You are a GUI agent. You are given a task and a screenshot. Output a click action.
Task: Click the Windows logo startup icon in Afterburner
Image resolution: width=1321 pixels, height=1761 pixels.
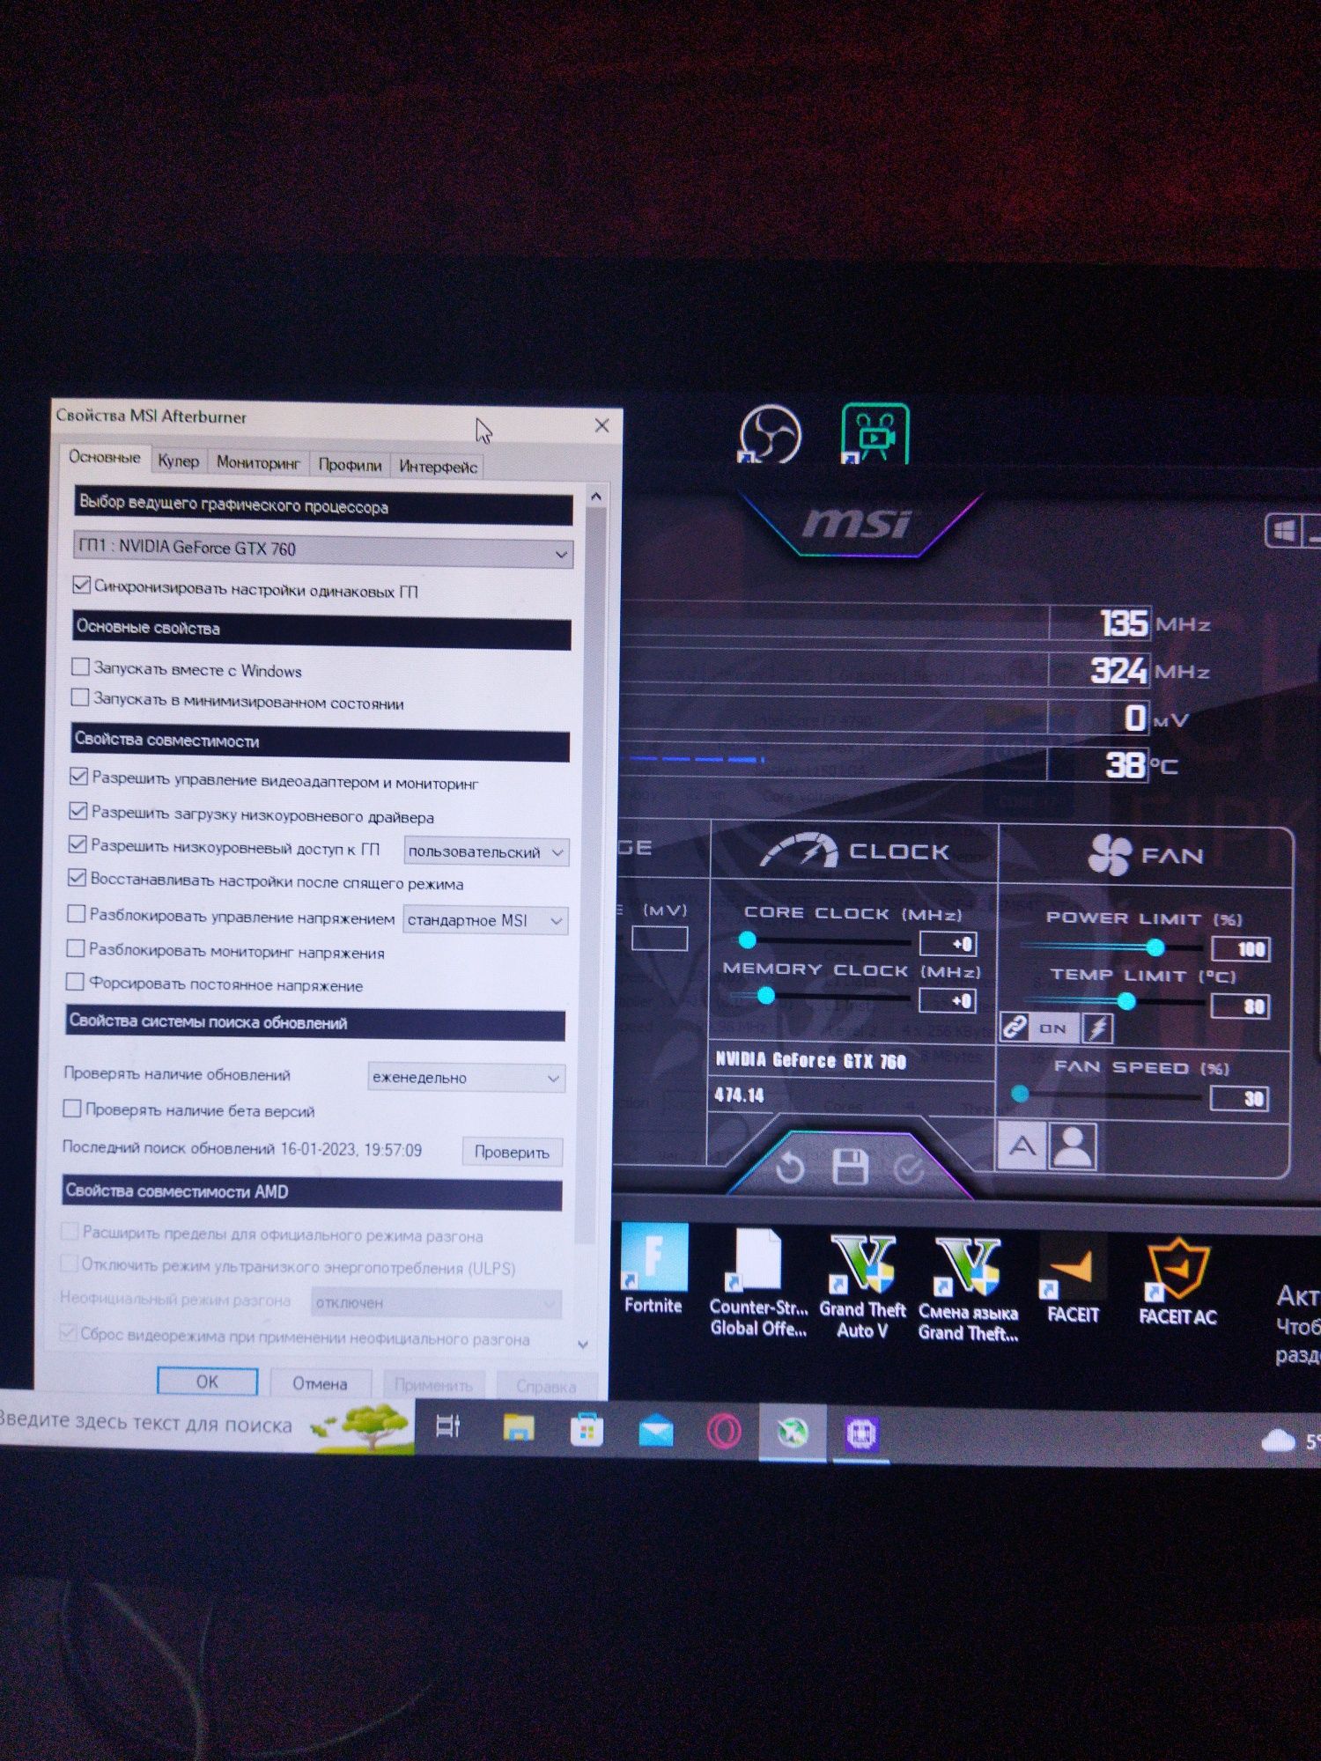pyautogui.click(x=1282, y=531)
